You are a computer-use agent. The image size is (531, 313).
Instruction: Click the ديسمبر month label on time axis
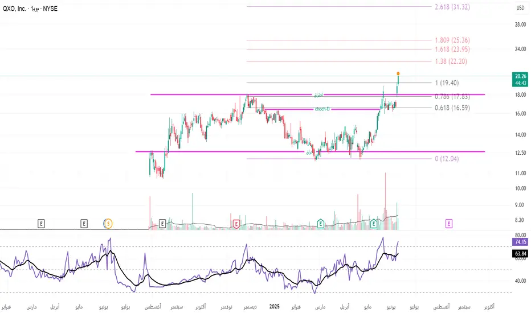tap(250, 307)
